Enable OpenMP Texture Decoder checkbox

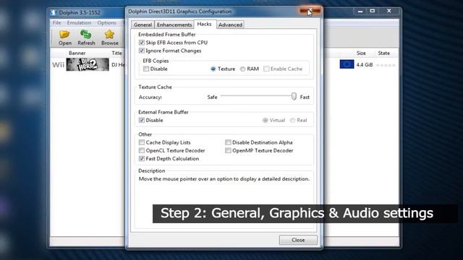[228, 150]
